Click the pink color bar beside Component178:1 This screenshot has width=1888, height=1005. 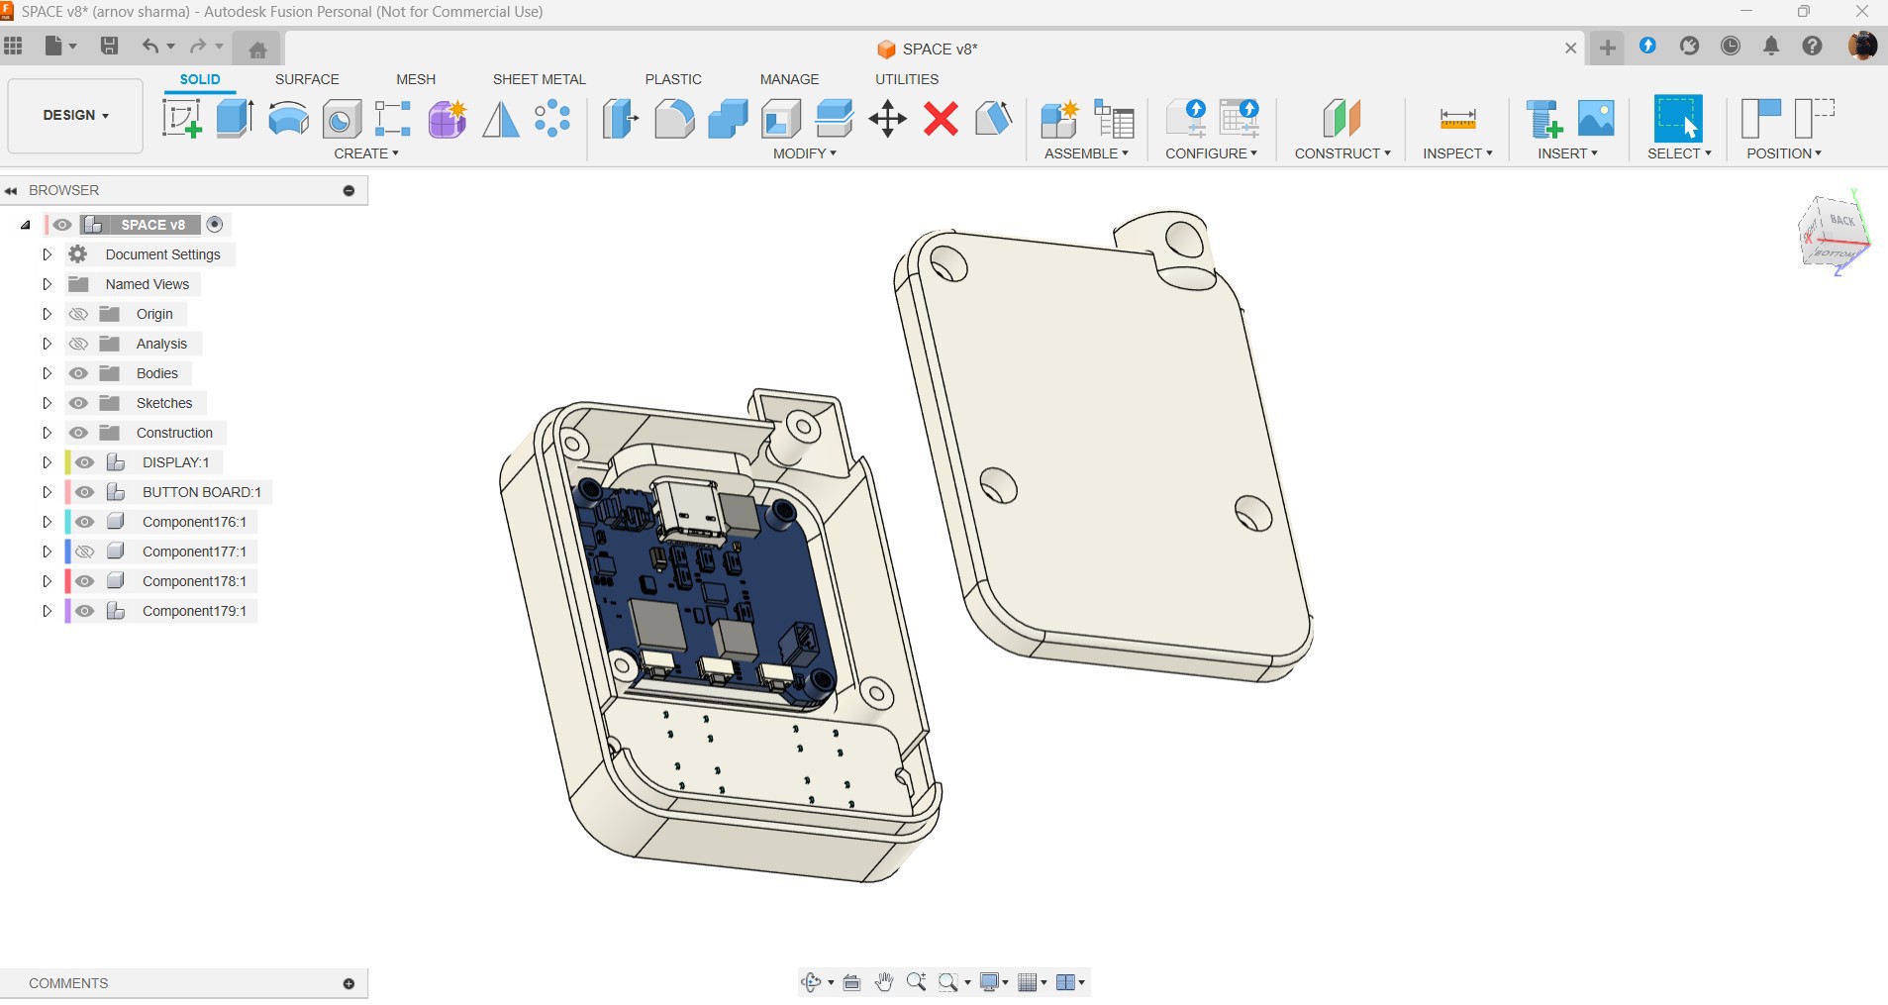coord(67,581)
